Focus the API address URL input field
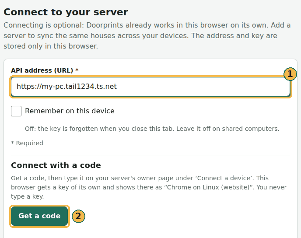The image size is (301, 238). coord(150,87)
